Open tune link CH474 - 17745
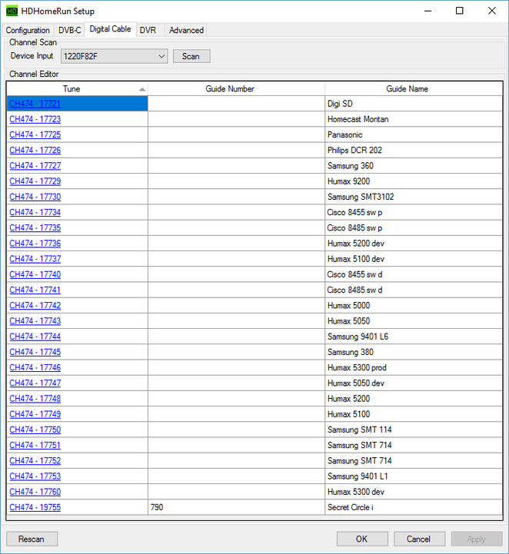The image size is (509, 554). [x=35, y=352]
